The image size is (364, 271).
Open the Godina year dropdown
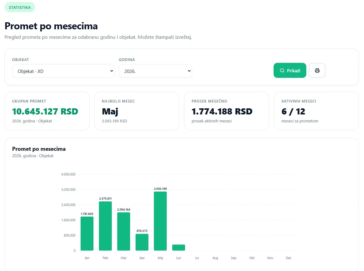[155, 71]
